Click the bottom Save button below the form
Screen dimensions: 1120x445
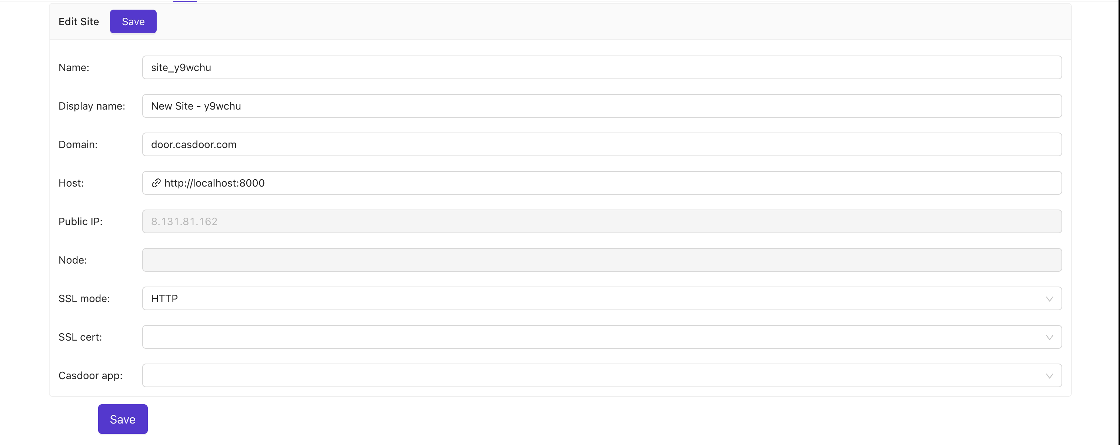pos(123,419)
